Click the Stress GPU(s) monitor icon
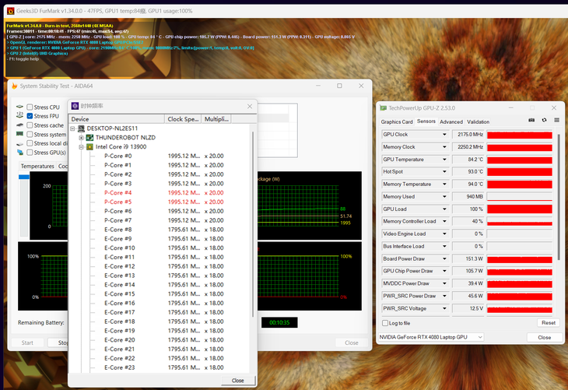The image size is (568, 390). click(20, 153)
